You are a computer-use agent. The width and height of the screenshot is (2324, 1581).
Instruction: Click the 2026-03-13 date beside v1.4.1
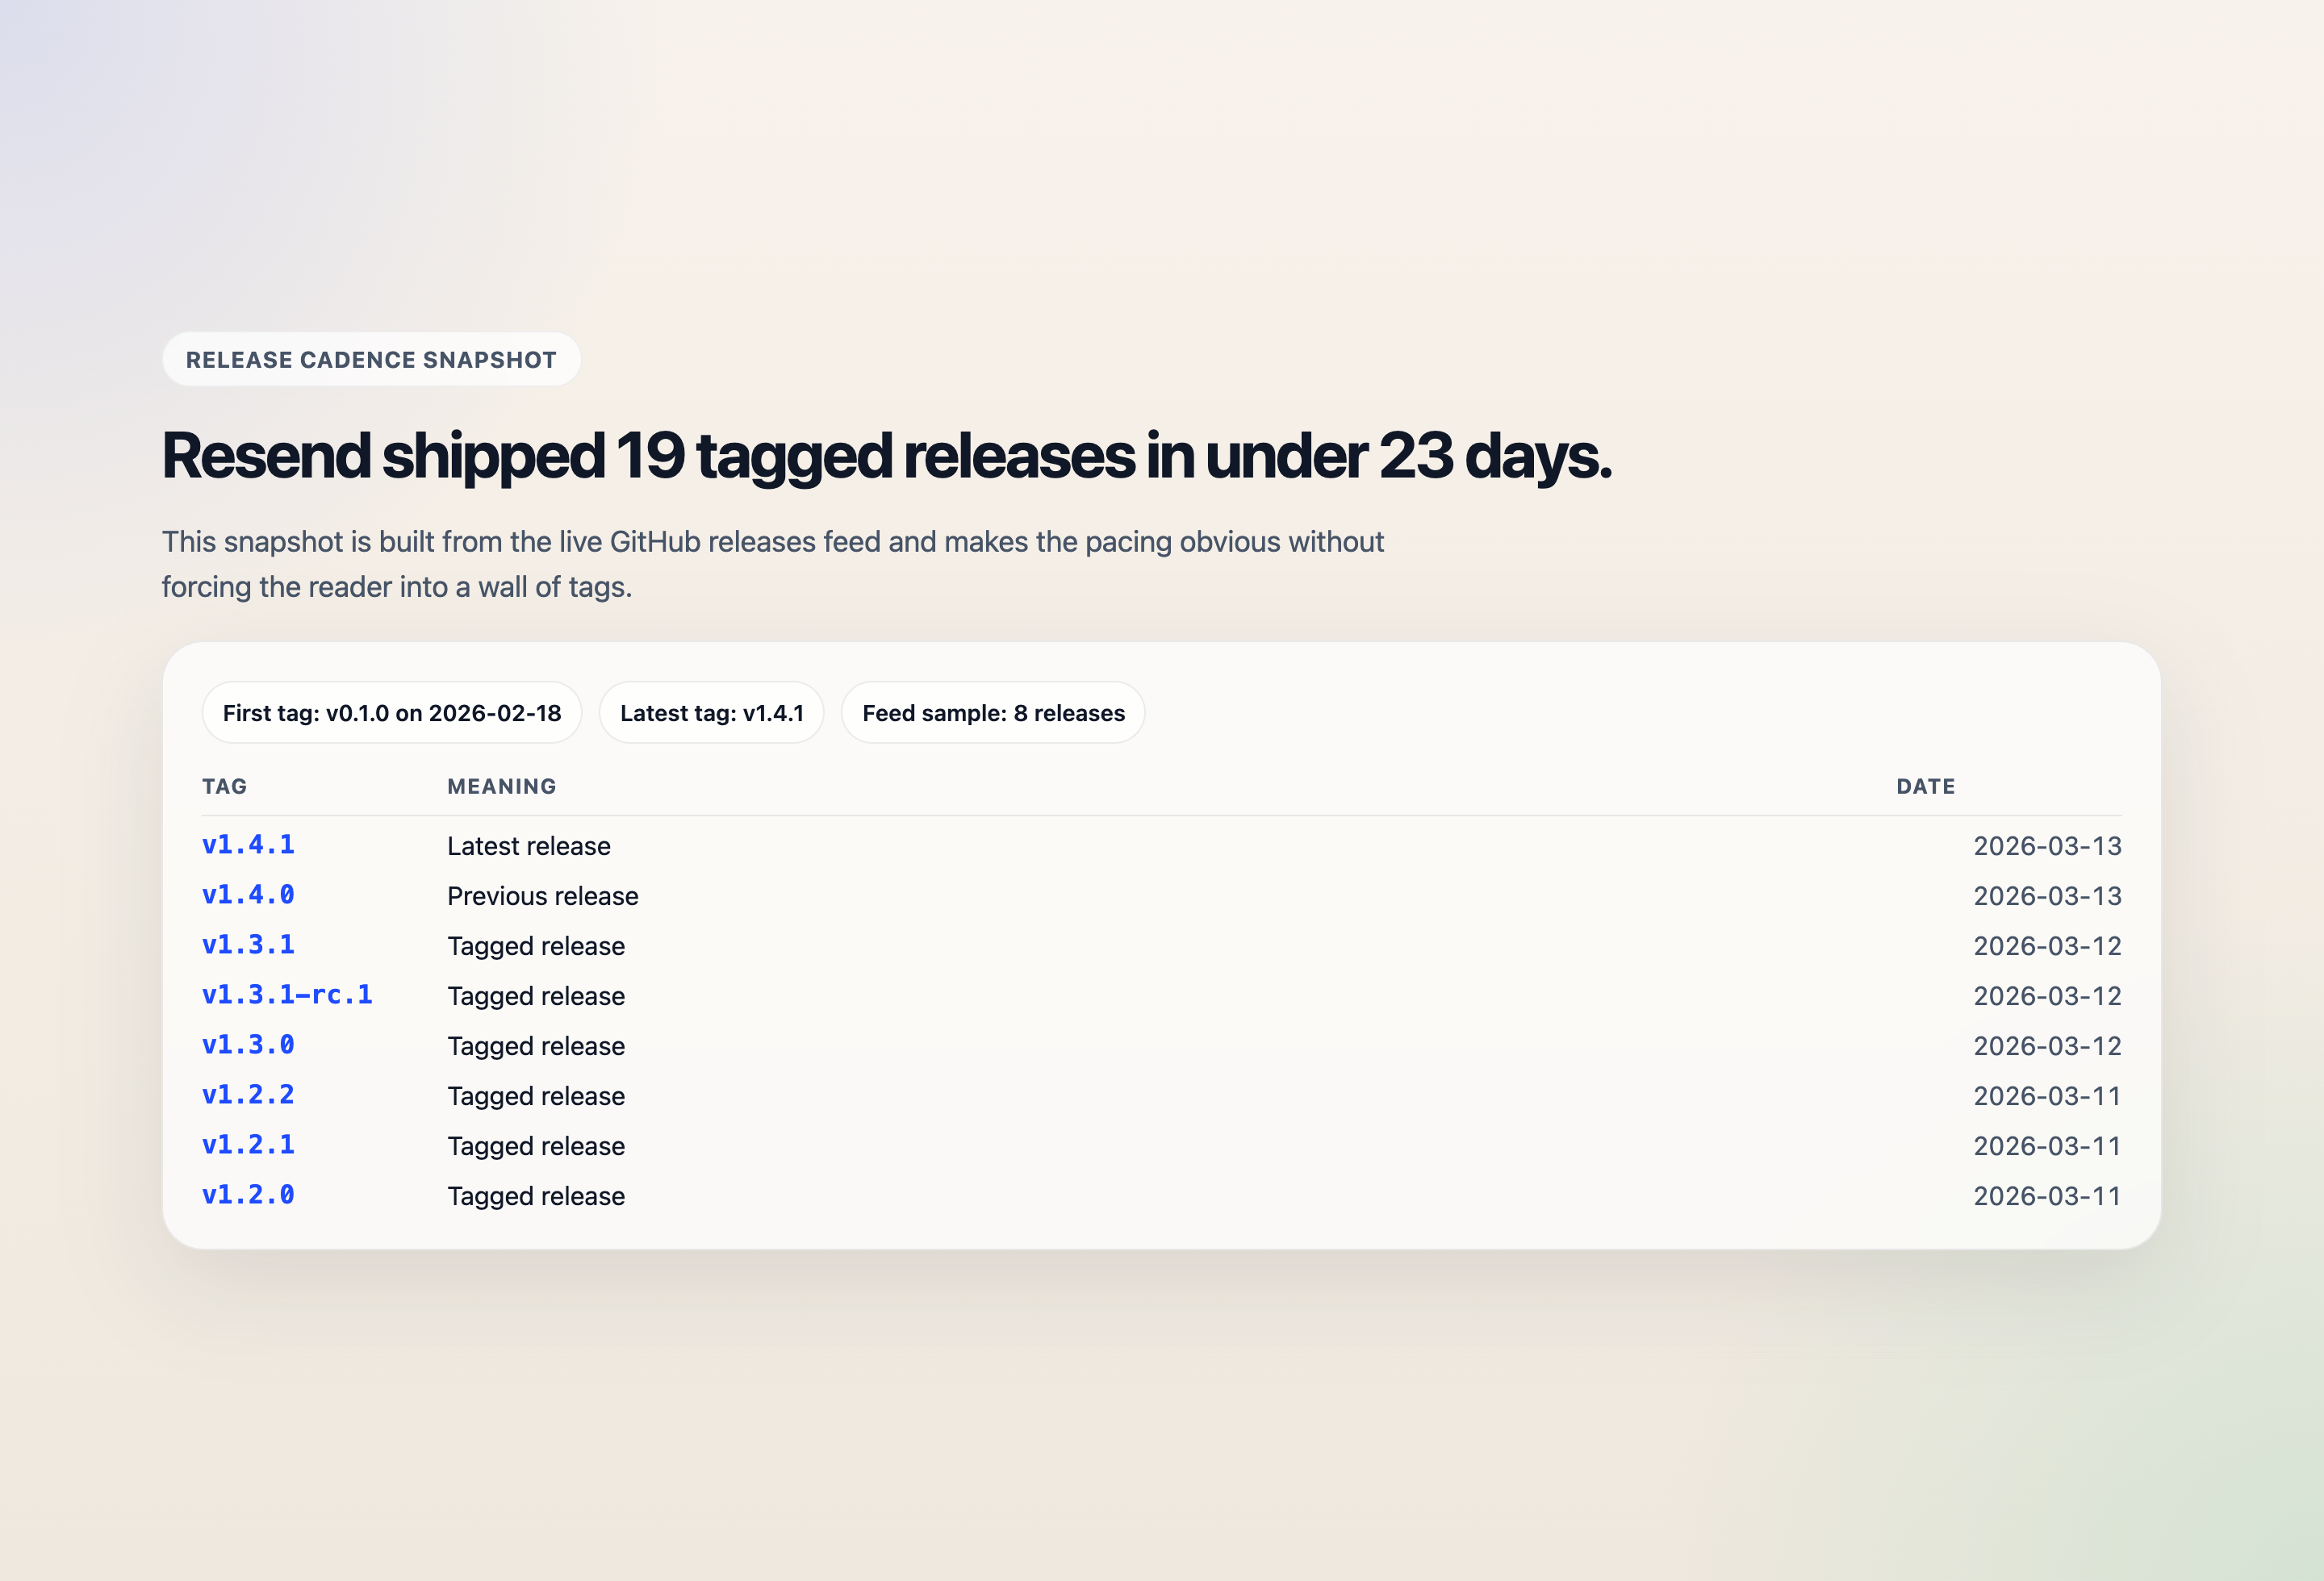click(x=2047, y=845)
